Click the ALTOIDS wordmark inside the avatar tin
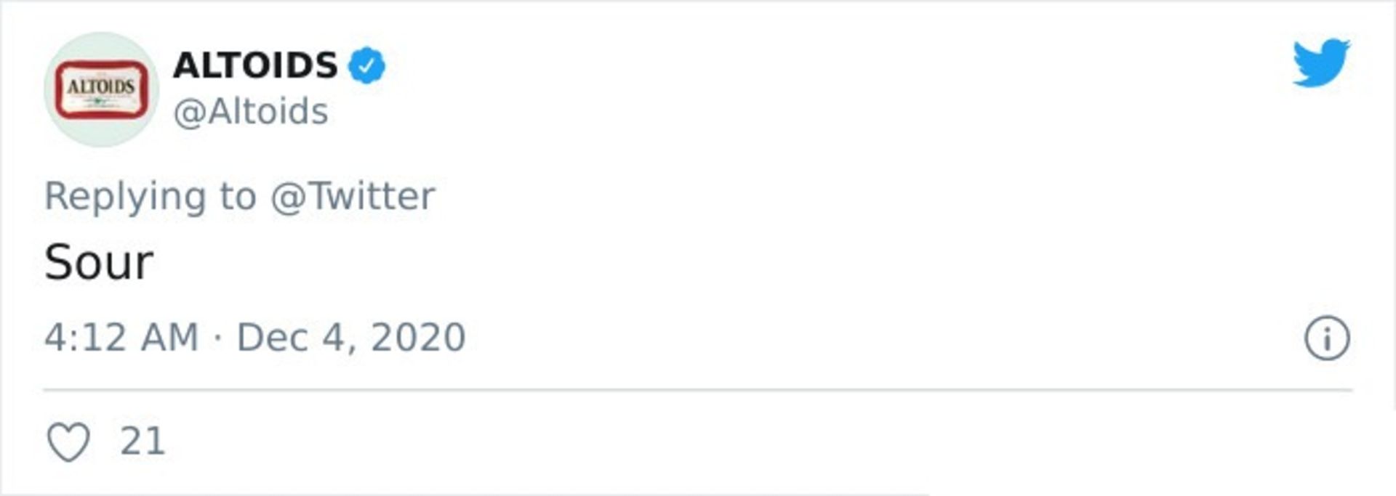 (101, 86)
